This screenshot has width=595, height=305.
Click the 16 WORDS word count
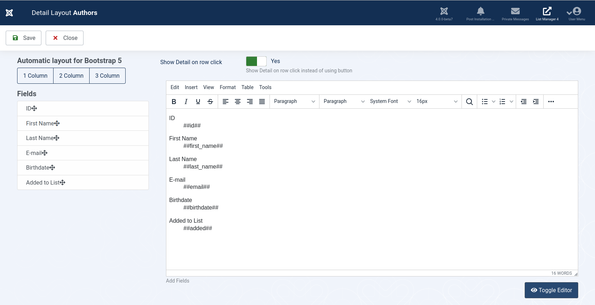coord(561,273)
